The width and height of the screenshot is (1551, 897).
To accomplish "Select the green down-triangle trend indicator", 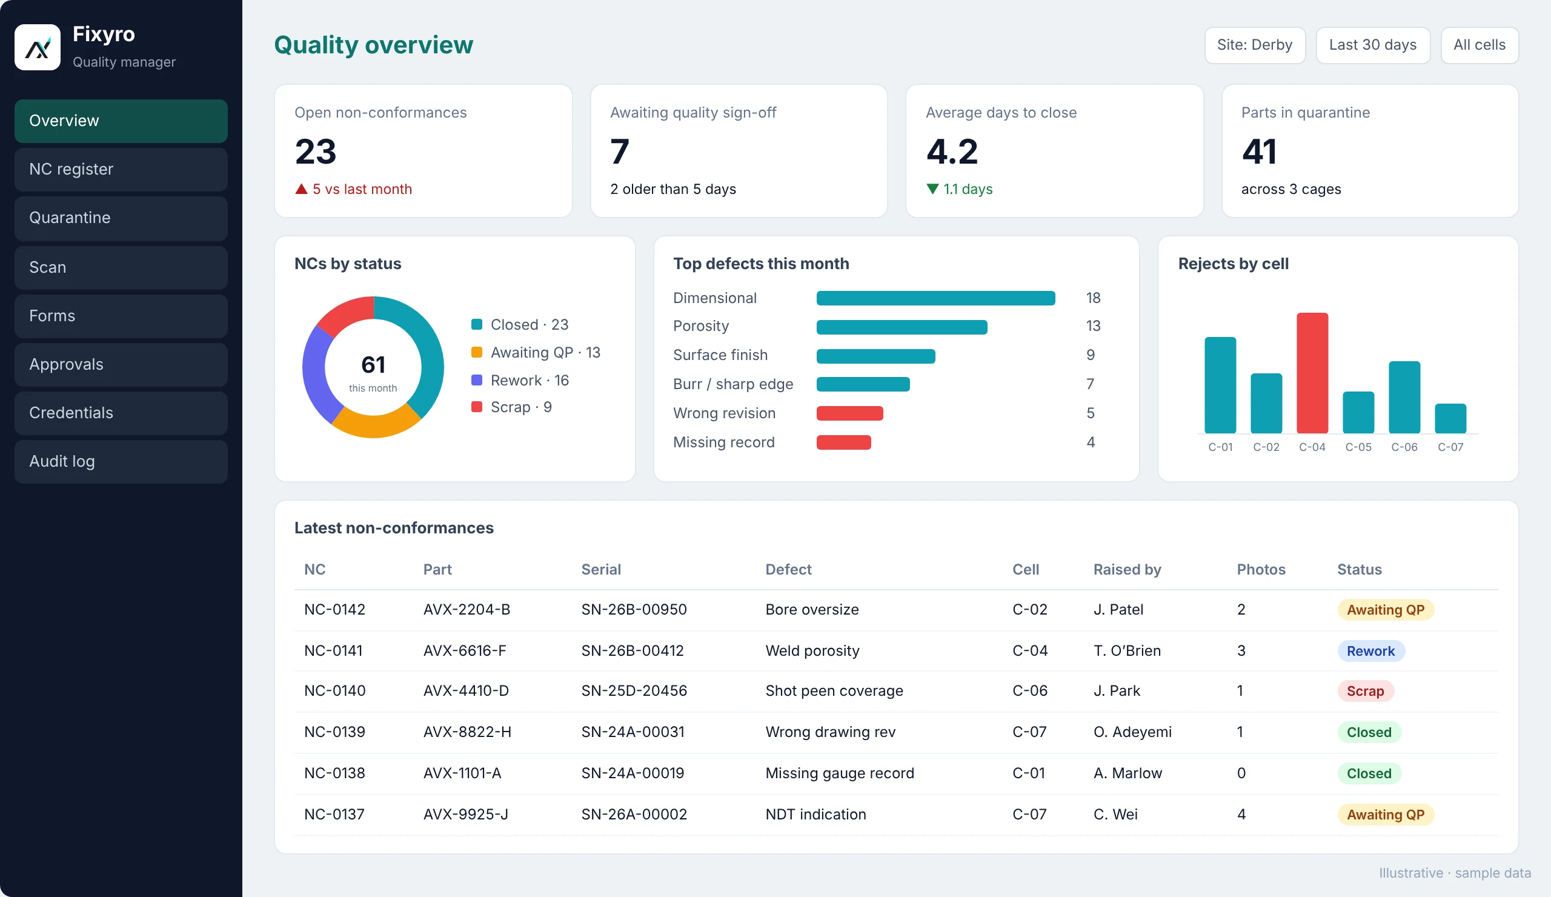I will coord(932,189).
